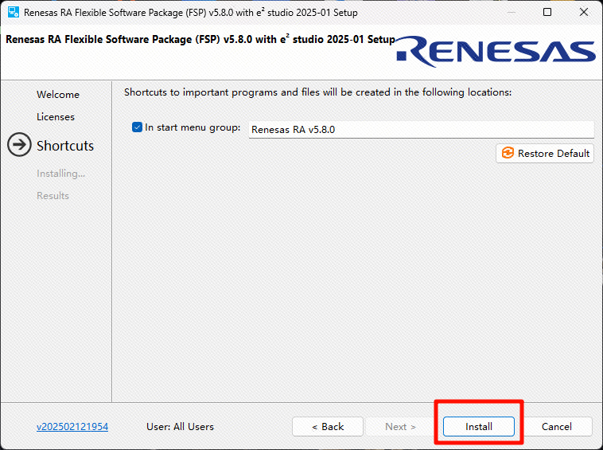
Task: Click the Installing... step label
Action: pyautogui.click(x=60, y=174)
